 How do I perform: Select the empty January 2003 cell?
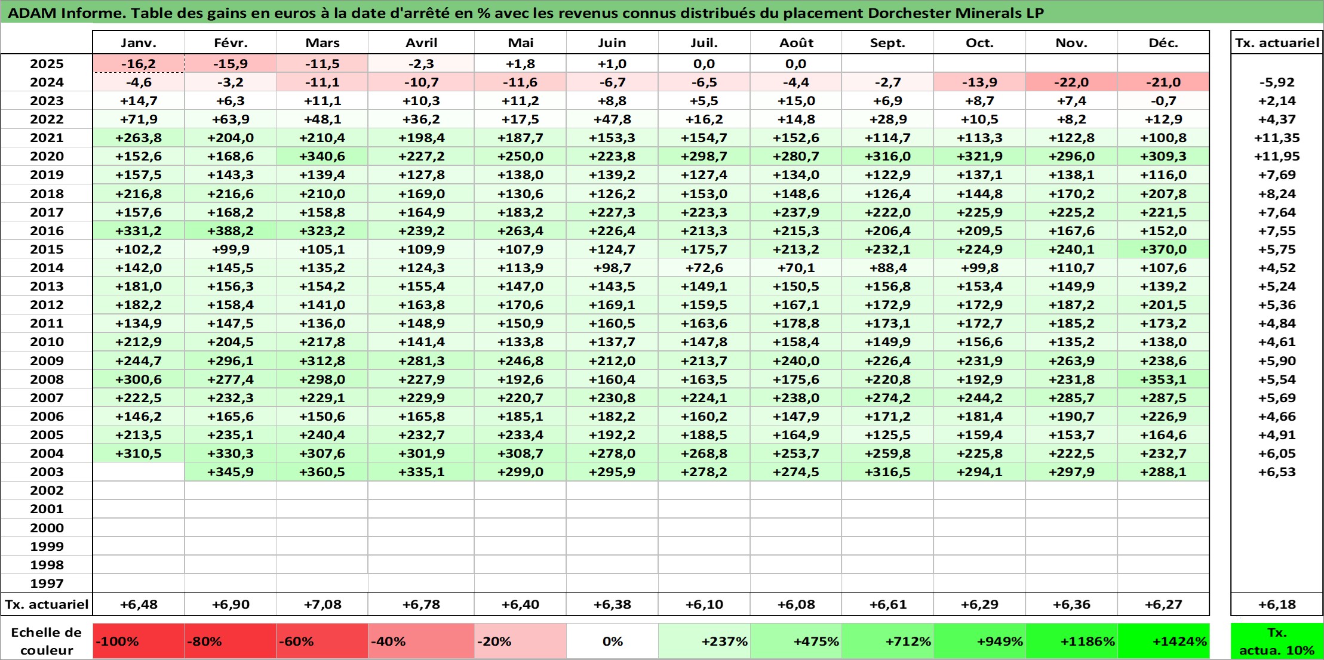139,472
